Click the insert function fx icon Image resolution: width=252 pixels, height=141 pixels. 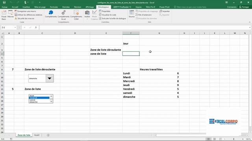[x=36, y=27]
